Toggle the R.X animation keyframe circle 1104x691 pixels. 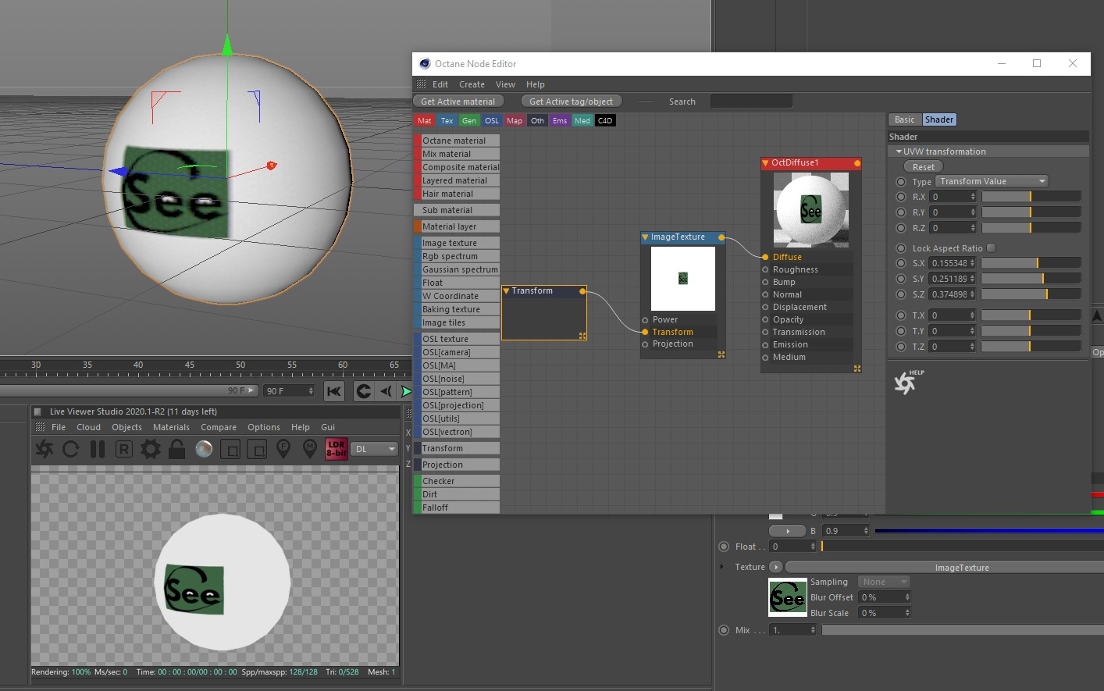click(x=901, y=197)
